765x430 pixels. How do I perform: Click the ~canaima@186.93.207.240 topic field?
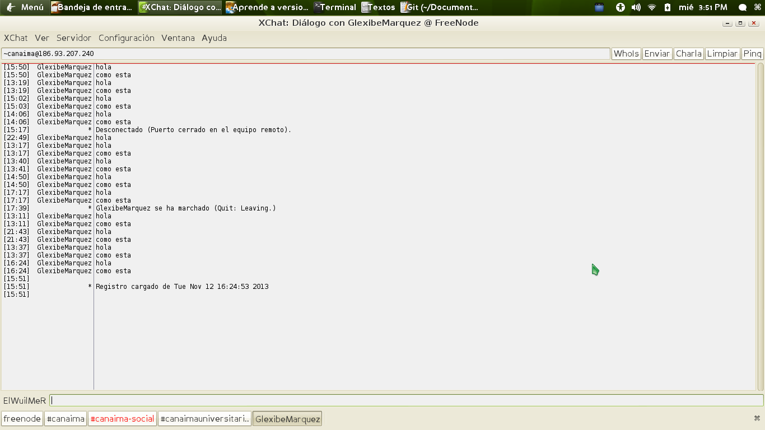coord(306,54)
